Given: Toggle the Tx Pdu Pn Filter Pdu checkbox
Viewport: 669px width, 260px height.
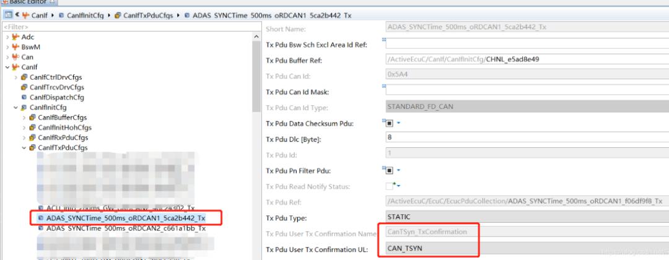Looking at the screenshot, I should (x=389, y=170).
